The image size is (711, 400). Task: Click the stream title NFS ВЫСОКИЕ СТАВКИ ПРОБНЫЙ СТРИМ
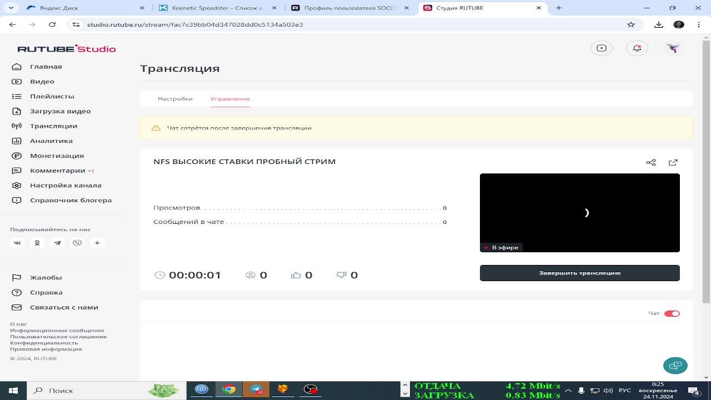[244, 162]
